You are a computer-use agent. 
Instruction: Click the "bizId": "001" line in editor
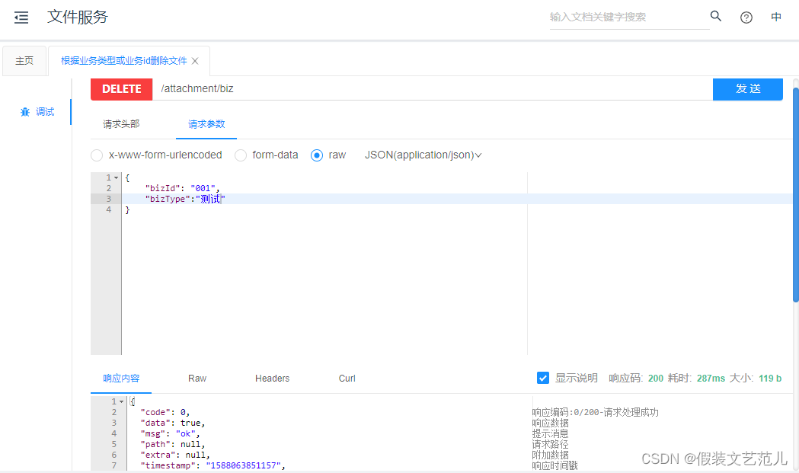pos(182,189)
